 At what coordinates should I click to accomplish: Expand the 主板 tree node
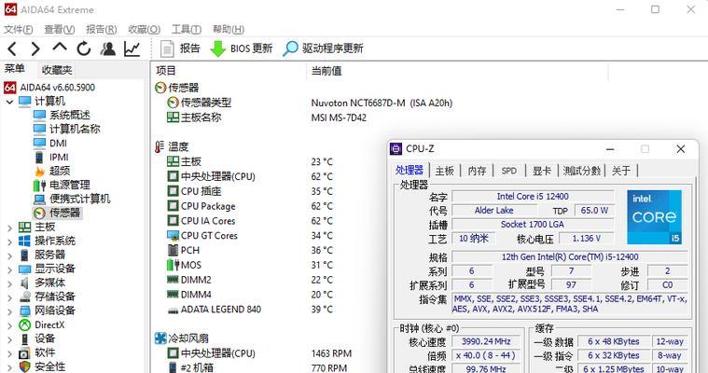click(9, 228)
